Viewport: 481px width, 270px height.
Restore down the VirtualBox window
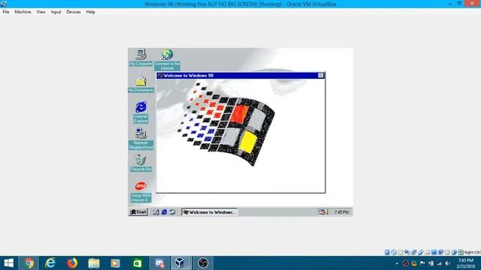click(459, 4)
